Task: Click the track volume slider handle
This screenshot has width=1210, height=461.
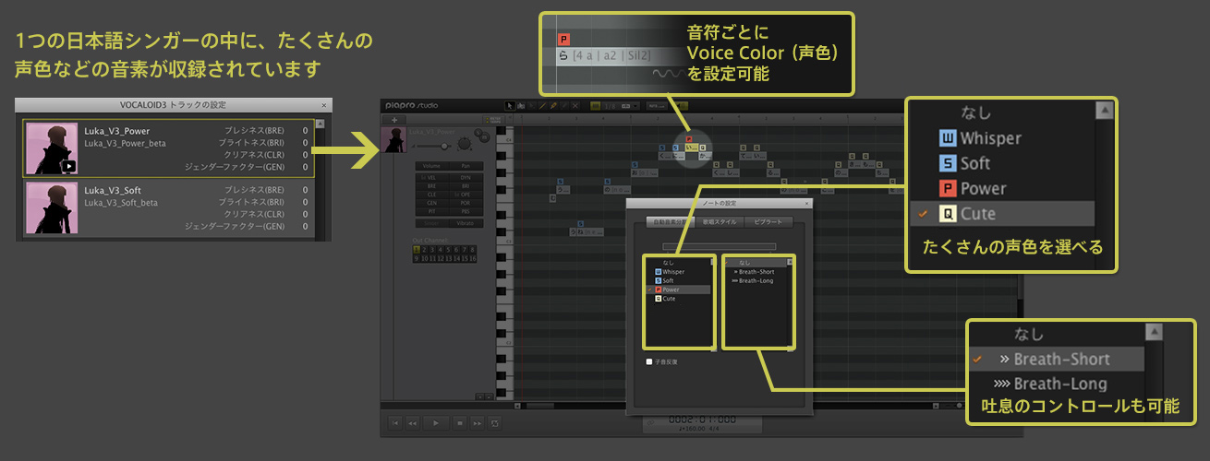Action: (444, 146)
